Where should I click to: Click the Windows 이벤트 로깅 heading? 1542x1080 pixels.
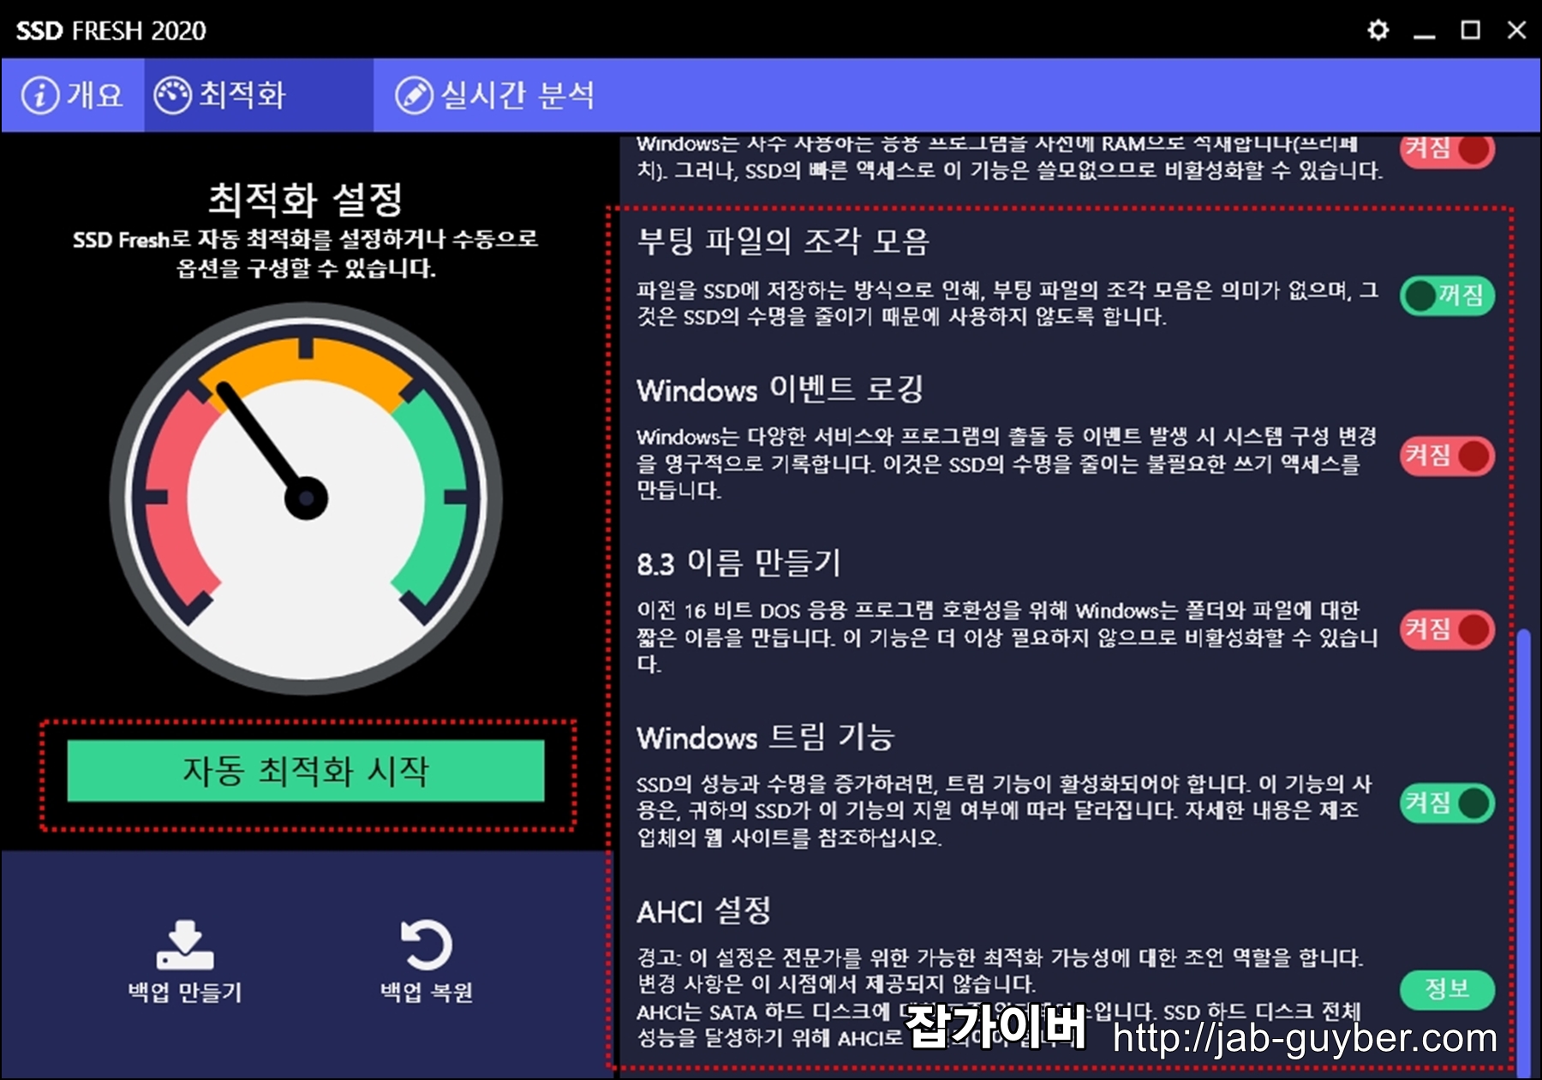click(780, 390)
